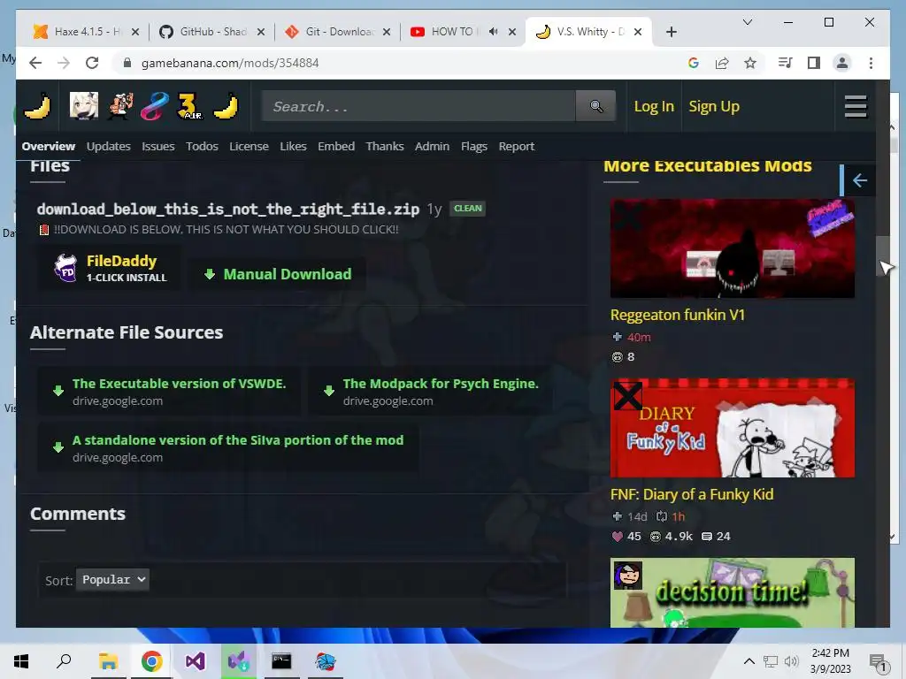The width and height of the screenshot is (906, 679).
Task: Click the Google icon in address bar
Action: point(694,63)
